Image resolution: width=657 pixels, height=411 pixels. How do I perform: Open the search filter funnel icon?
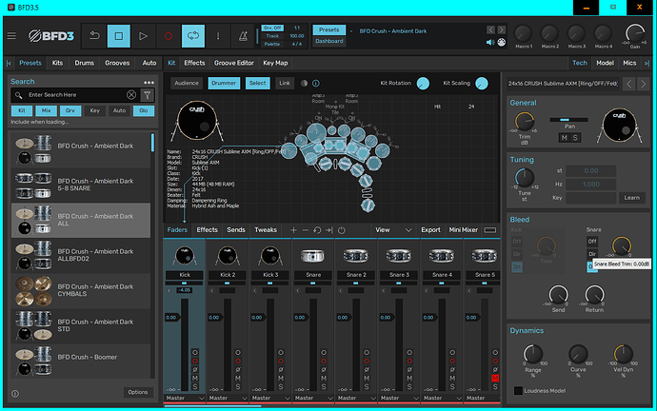point(148,95)
